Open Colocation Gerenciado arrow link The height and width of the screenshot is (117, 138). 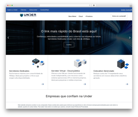127,84
